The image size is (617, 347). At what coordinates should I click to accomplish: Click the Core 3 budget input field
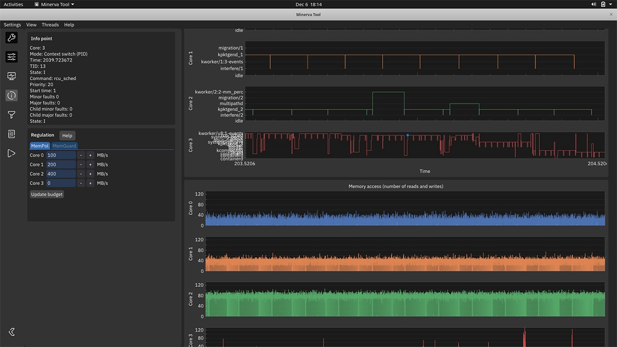coord(61,183)
